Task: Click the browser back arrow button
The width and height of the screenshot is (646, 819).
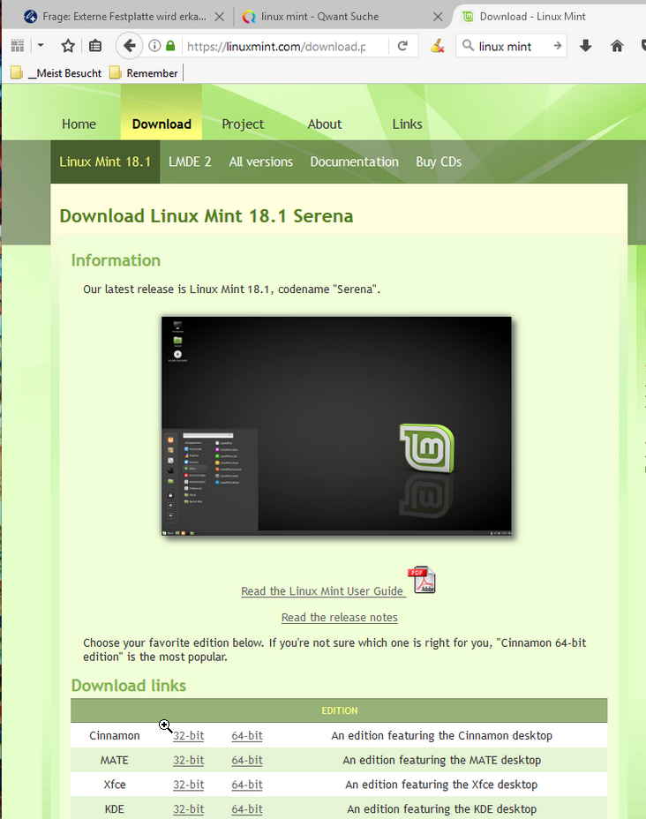Action: pyautogui.click(x=130, y=46)
